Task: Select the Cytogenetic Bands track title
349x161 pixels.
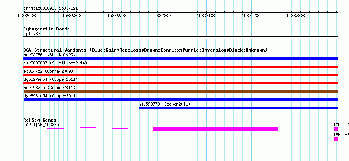Action: 47,29
